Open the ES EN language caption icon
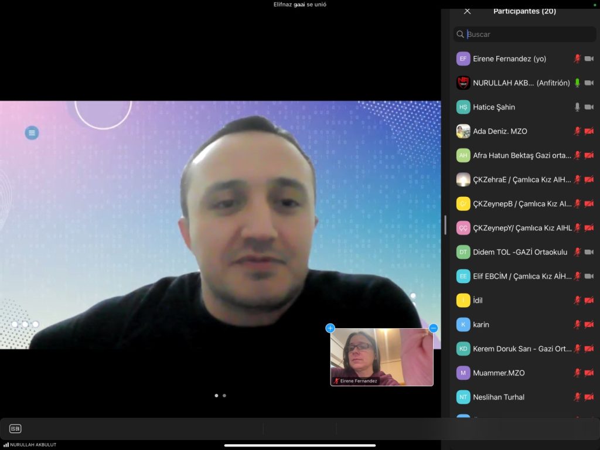The height and width of the screenshot is (450, 600). (15, 429)
